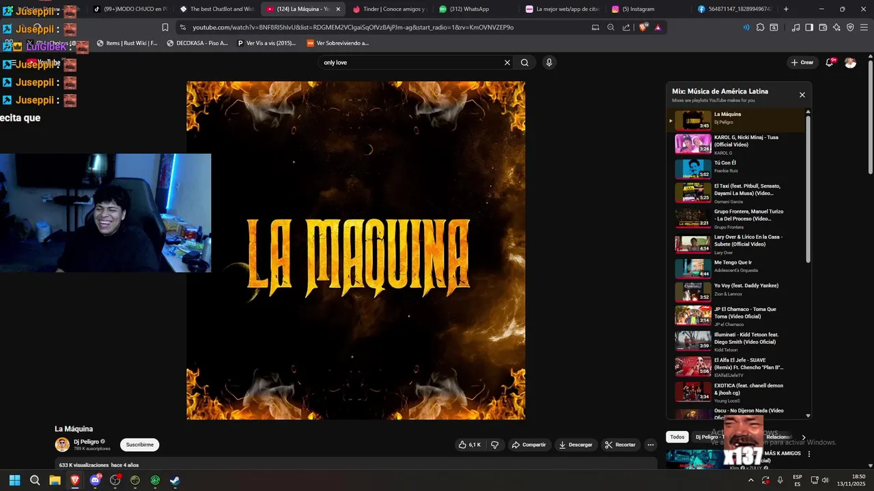Click the search magnifier button beside the 'only love' box
The image size is (874, 491).
pos(524,62)
